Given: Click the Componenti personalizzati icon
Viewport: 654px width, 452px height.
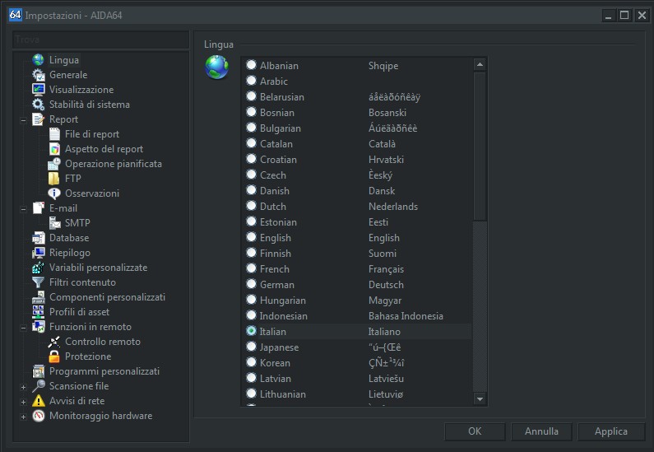Looking at the screenshot, I should click(x=39, y=297).
